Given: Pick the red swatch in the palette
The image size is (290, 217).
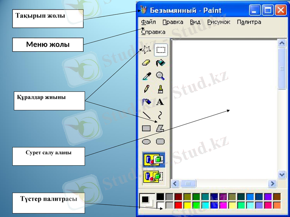Looking at the screenshot, I should (178, 205).
